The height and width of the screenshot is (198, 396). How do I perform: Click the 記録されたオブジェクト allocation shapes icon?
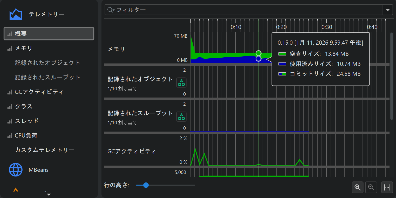pyautogui.click(x=181, y=83)
